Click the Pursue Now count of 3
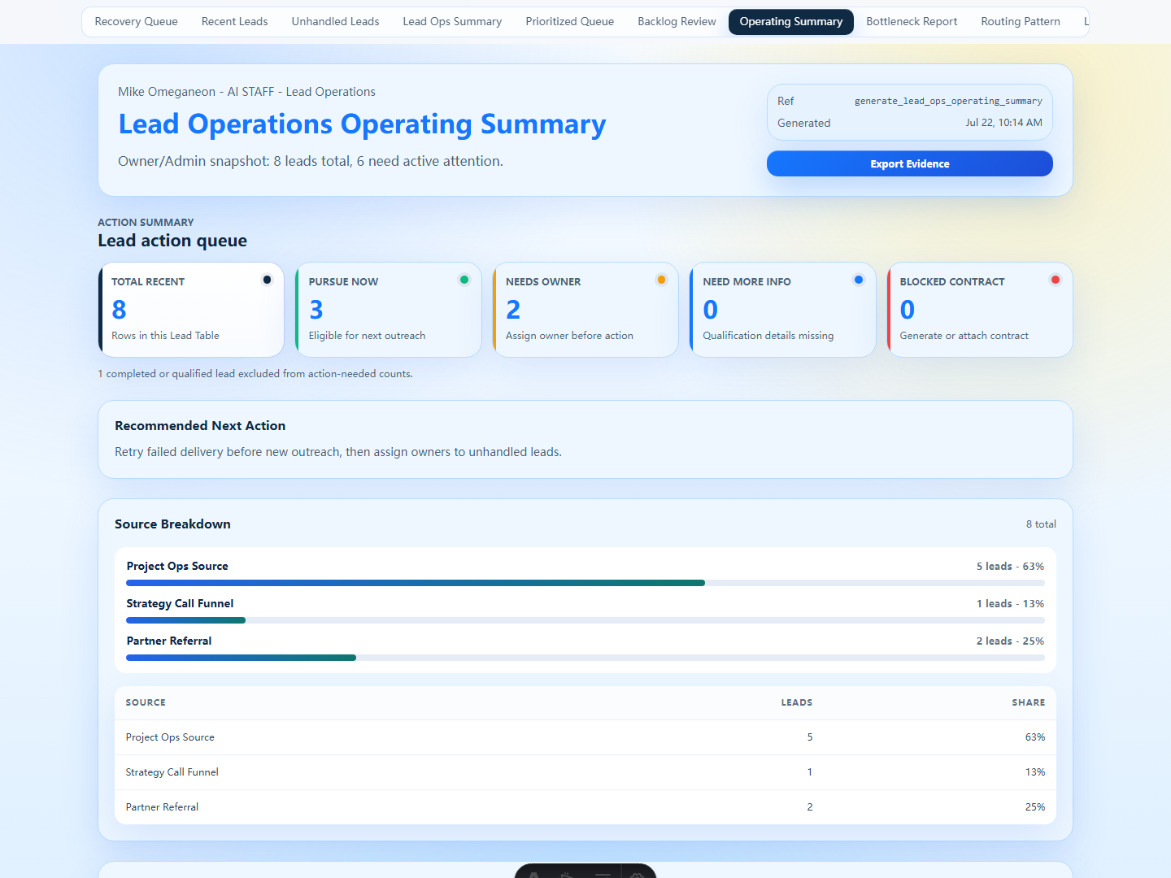 pyautogui.click(x=316, y=310)
